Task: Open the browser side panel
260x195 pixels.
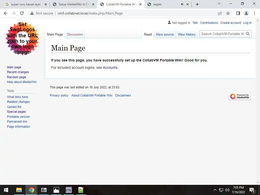Action: click(x=238, y=13)
